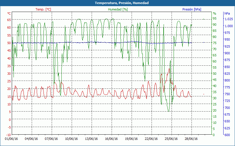This screenshot has height=146, width=235.
Task: Click the 55 tick on temperature axis
Action: [9, 35]
